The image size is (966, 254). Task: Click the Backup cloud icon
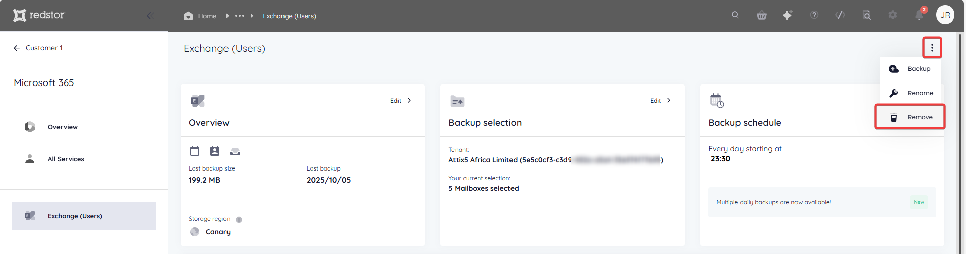[893, 69]
